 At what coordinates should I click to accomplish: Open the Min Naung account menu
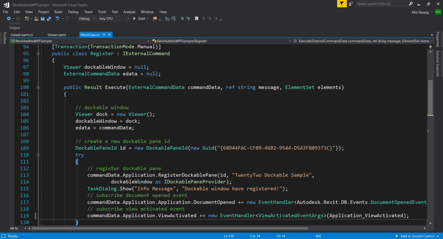[420, 12]
